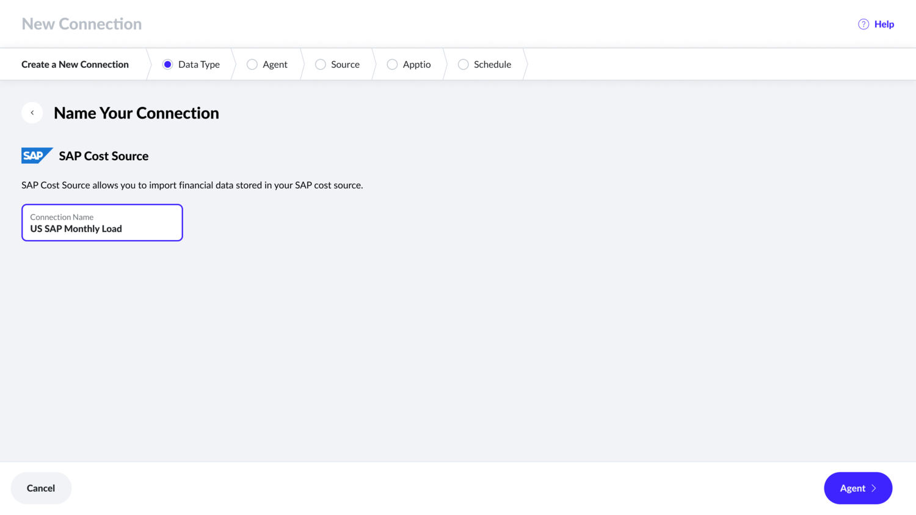Go to the Apptio step label
The height and width of the screenshot is (515, 916).
click(416, 65)
